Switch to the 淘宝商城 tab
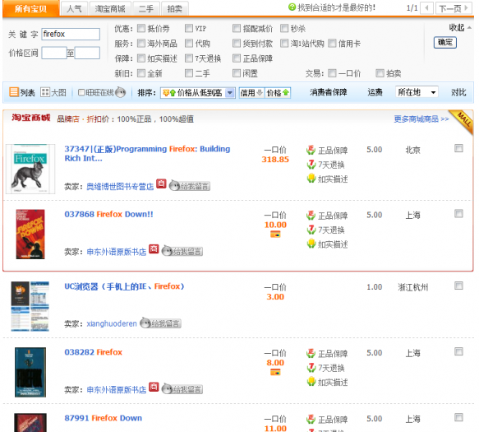 110,8
